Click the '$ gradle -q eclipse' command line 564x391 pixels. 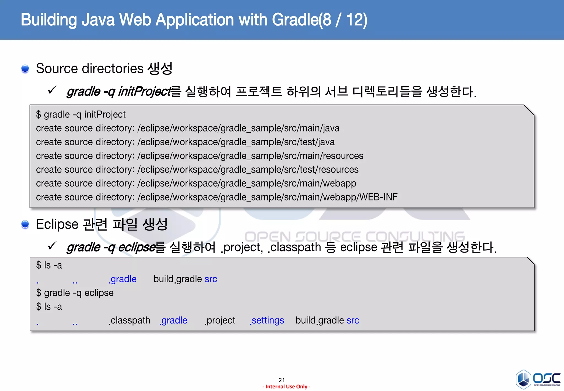click(75, 293)
